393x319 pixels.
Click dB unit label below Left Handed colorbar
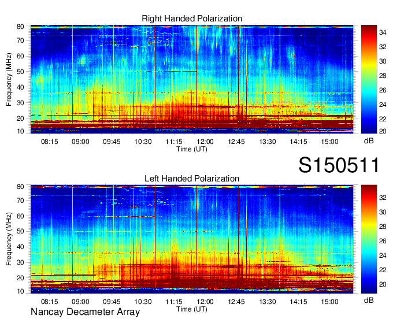tap(369, 300)
